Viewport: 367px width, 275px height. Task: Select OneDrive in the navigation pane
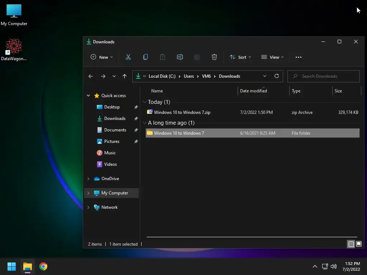(x=110, y=179)
